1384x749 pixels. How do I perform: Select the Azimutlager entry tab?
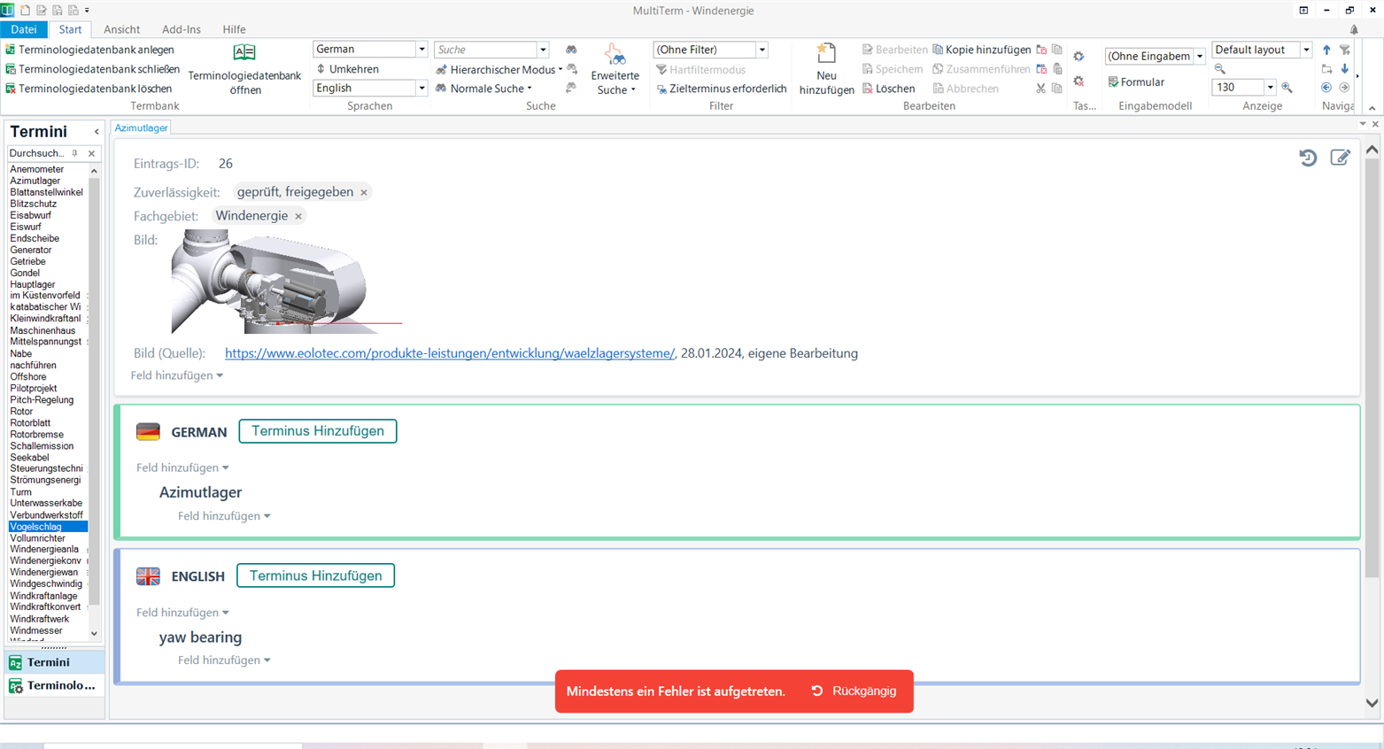tap(141, 127)
